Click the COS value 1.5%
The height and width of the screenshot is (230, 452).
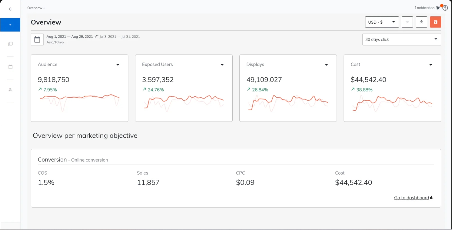pyautogui.click(x=46, y=183)
